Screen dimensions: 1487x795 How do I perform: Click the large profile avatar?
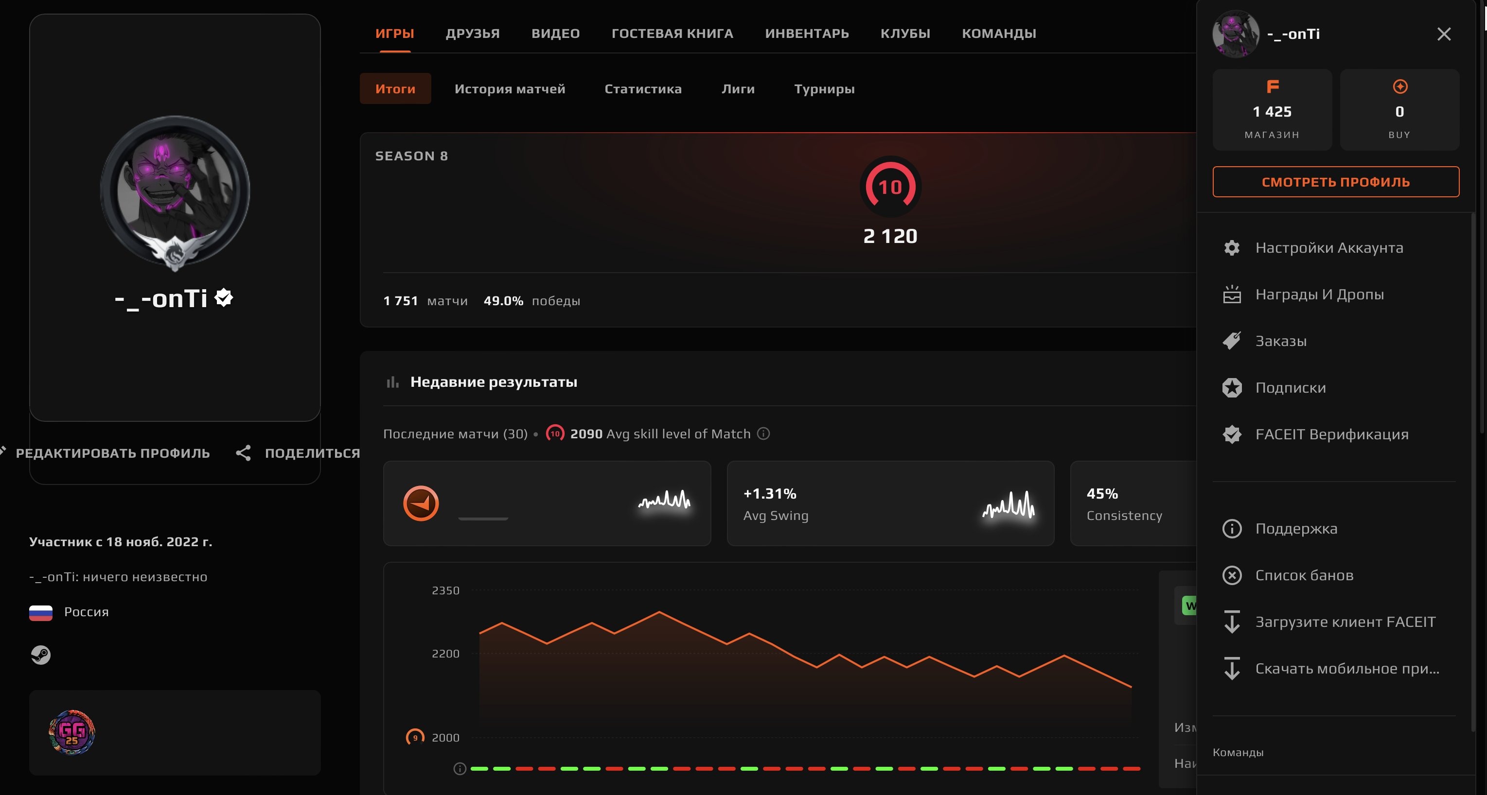pyautogui.click(x=175, y=190)
